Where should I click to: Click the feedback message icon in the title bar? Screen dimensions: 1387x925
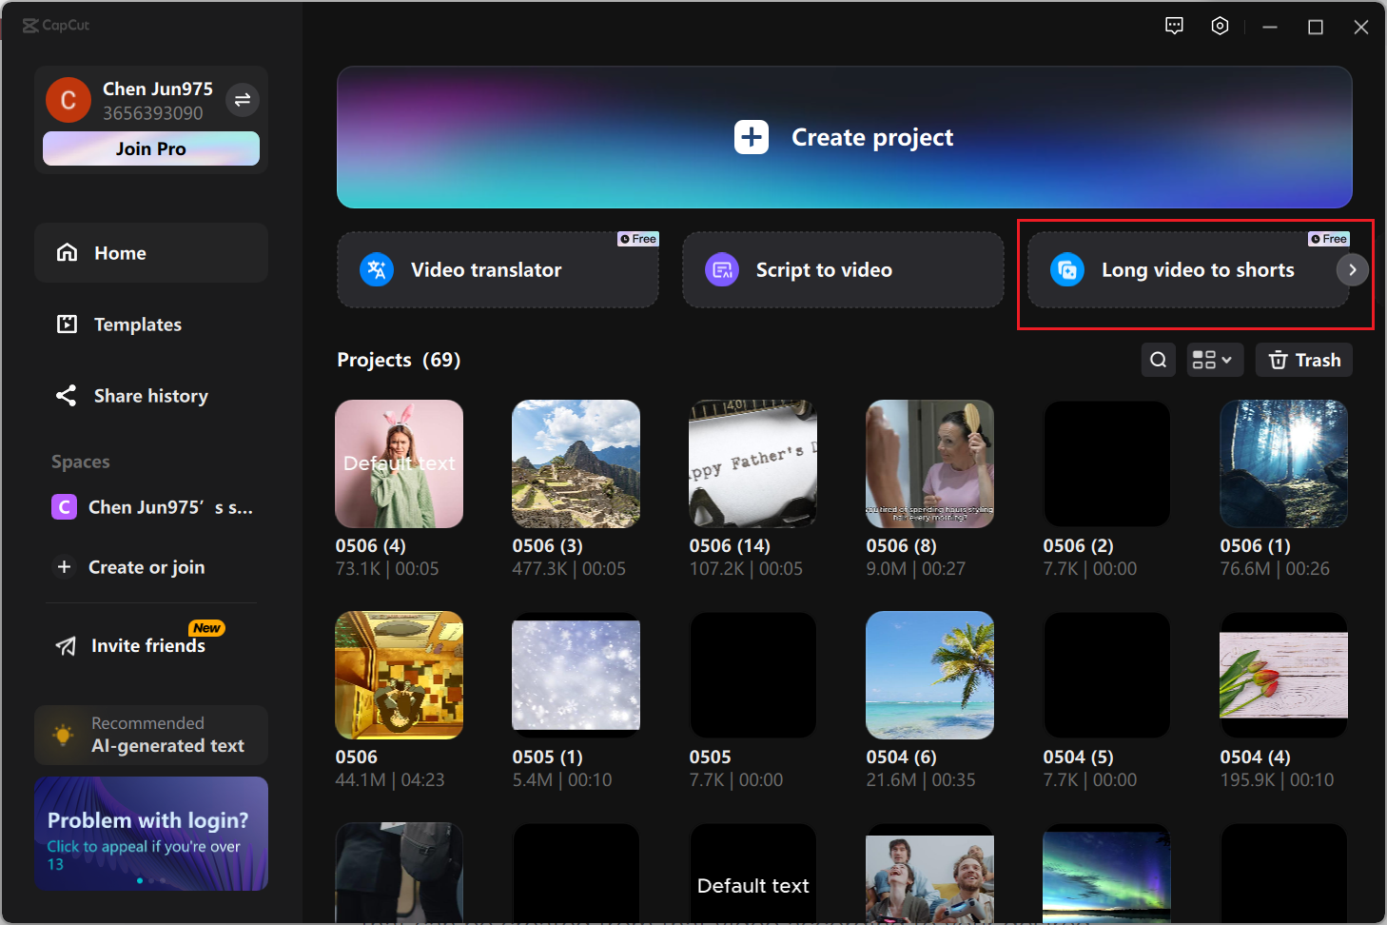(x=1174, y=26)
